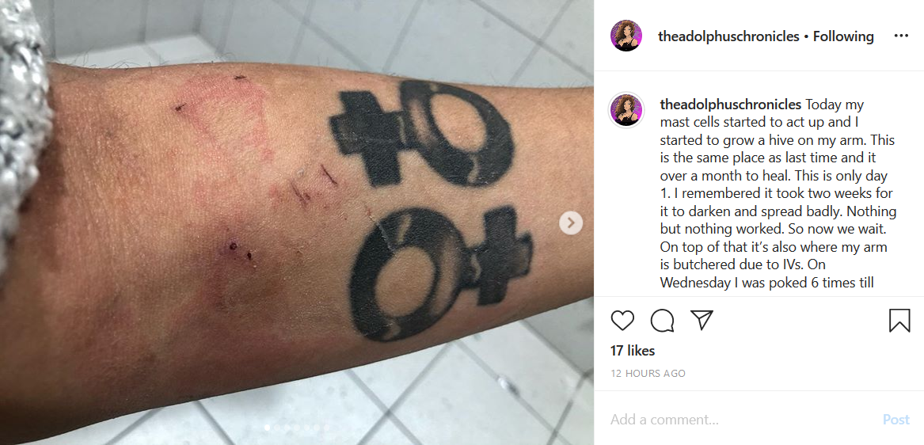
Task: Click the avatar beside the caption text
Action: click(x=626, y=110)
